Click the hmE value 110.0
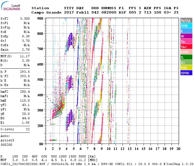This screenshot has width=194, height=166. [x=25, y=100]
